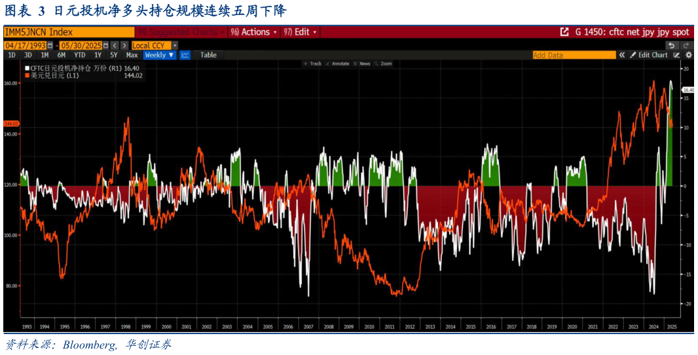698x355 pixels.
Task: Open the Edit menu
Action: (x=301, y=32)
